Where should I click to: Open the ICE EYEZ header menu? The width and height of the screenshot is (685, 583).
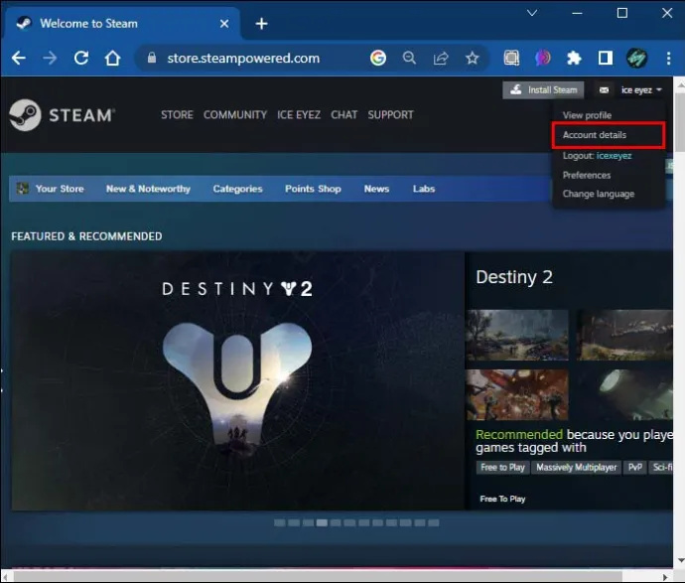299,115
